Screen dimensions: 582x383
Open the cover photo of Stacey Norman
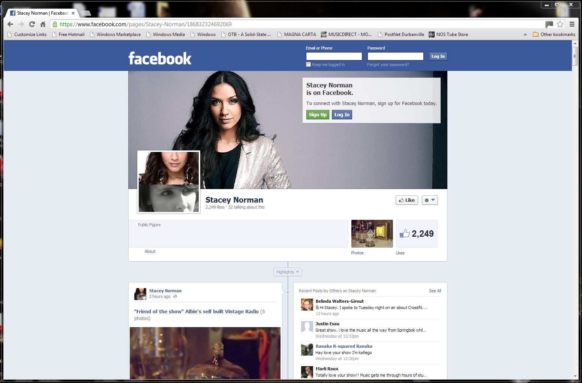288,130
